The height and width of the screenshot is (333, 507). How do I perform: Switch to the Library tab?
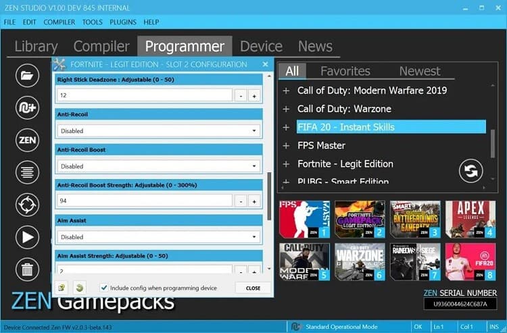[x=37, y=46]
